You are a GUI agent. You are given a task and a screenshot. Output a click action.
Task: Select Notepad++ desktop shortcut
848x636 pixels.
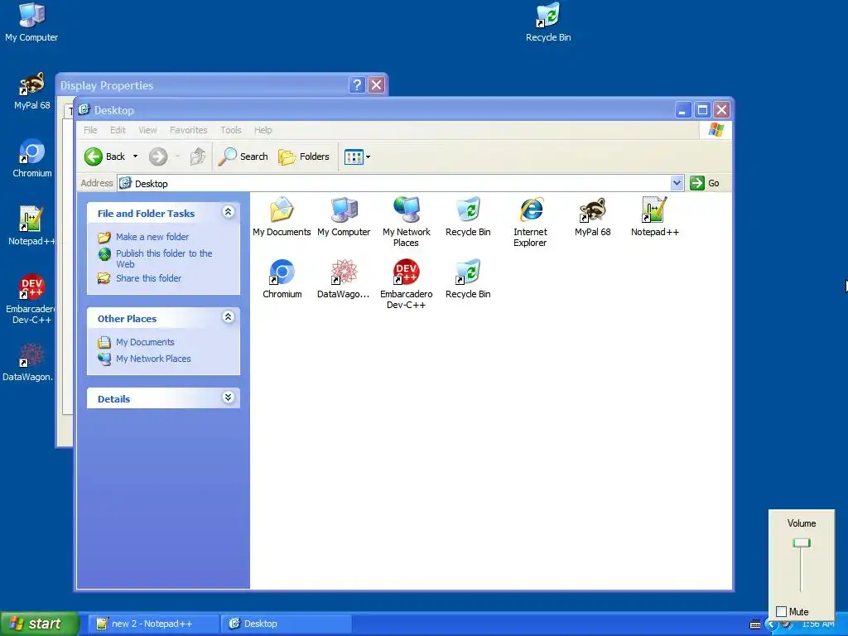tap(31, 226)
